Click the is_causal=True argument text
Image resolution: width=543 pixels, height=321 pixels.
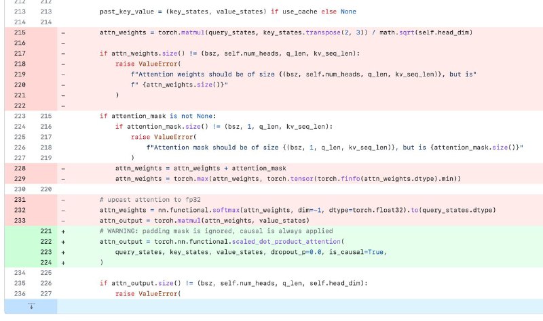click(356, 252)
